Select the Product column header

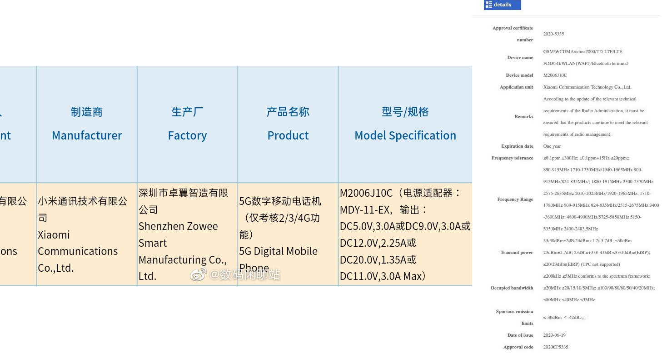[288, 124]
